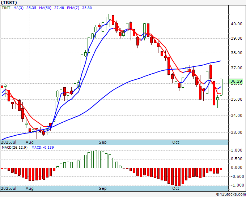Screen dimensions: 246x197
Task: Click the 38.00 price axis label
Action: (x=236, y=53)
